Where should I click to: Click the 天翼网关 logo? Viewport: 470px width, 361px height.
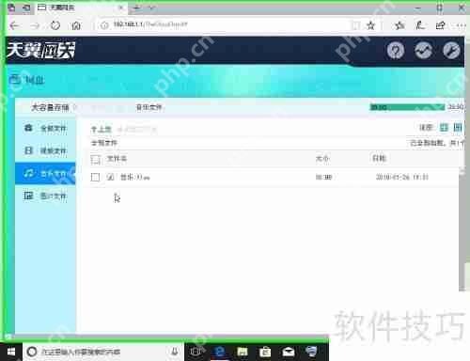tap(41, 50)
